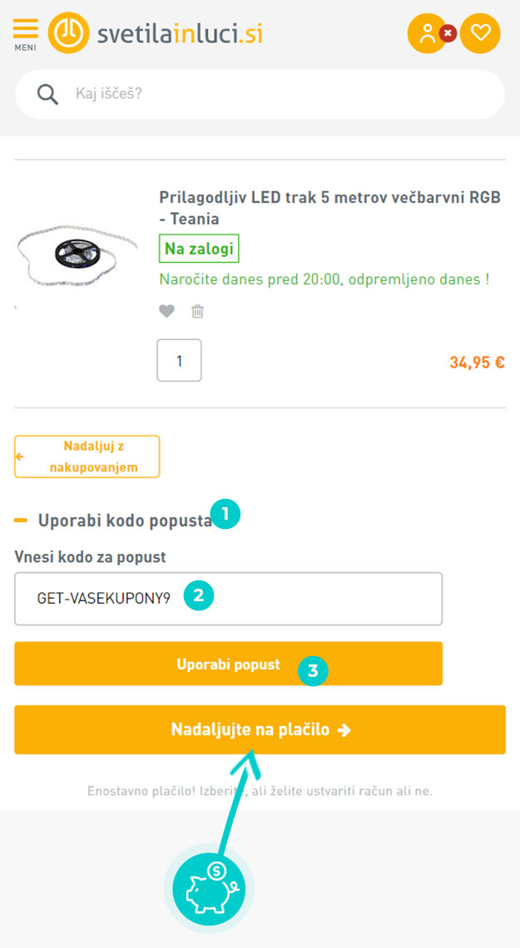Image resolution: width=520 pixels, height=948 pixels.
Task: Click Nadaljujte na plačilo button
Action: [x=260, y=730]
